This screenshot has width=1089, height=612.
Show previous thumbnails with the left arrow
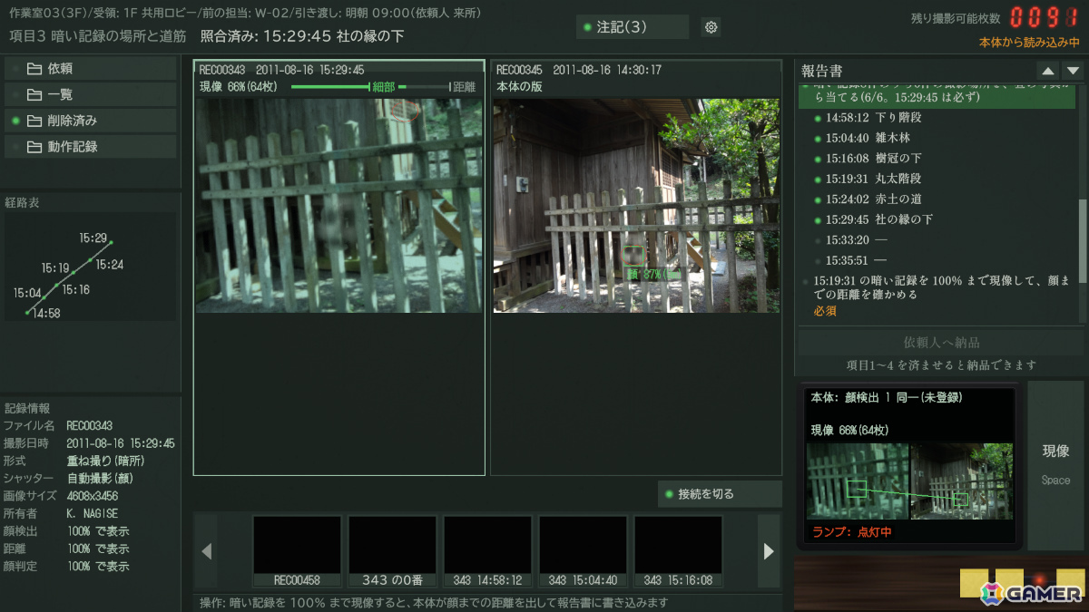click(x=207, y=551)
